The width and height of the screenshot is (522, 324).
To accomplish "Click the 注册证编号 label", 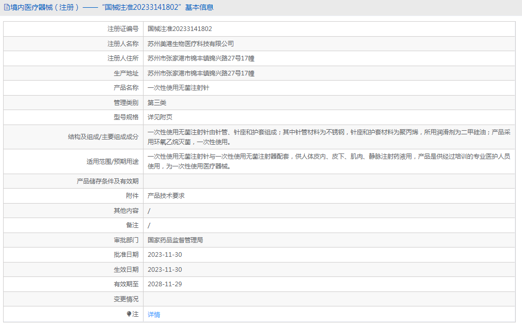I will click(x=123, y=29).
